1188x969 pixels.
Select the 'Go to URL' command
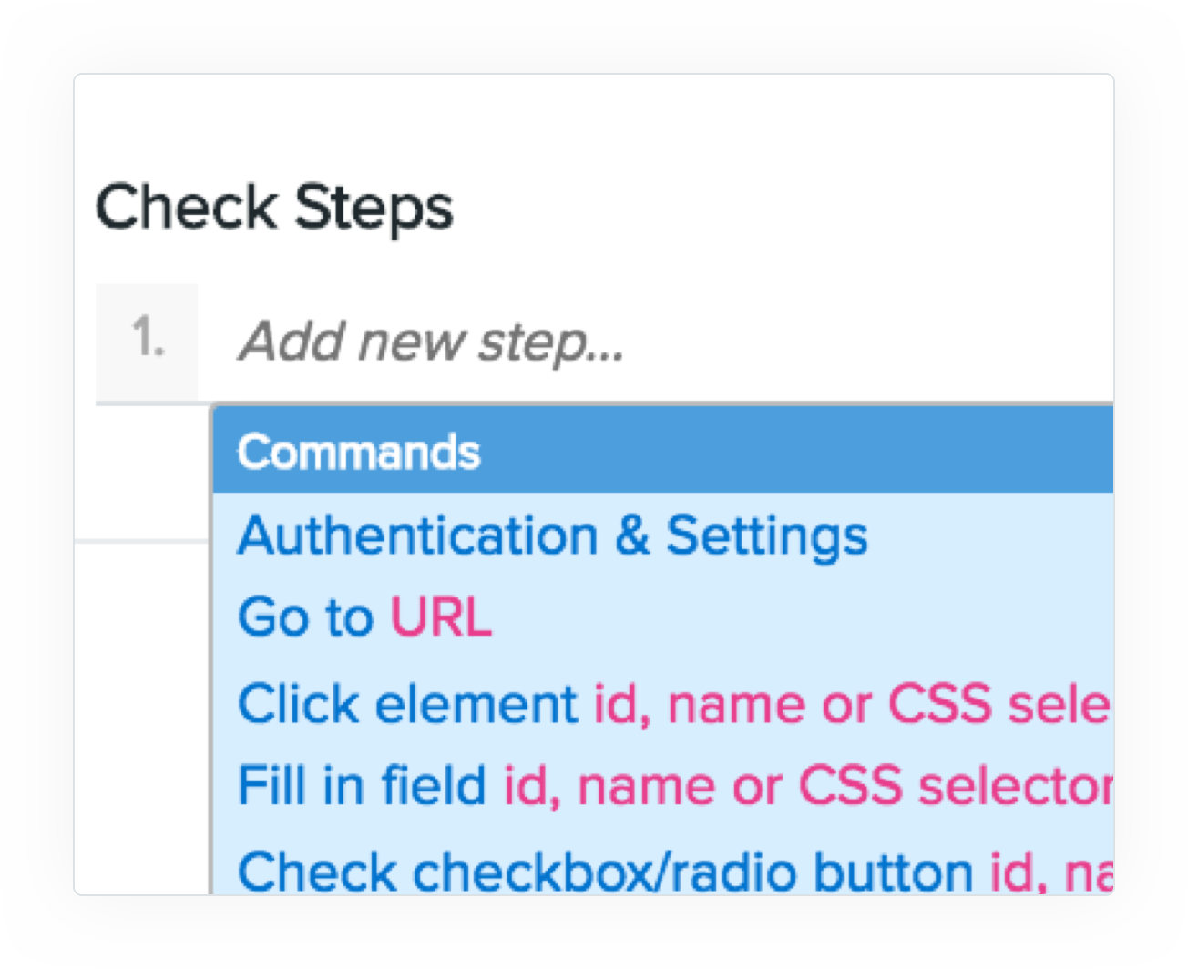[364, 617]
